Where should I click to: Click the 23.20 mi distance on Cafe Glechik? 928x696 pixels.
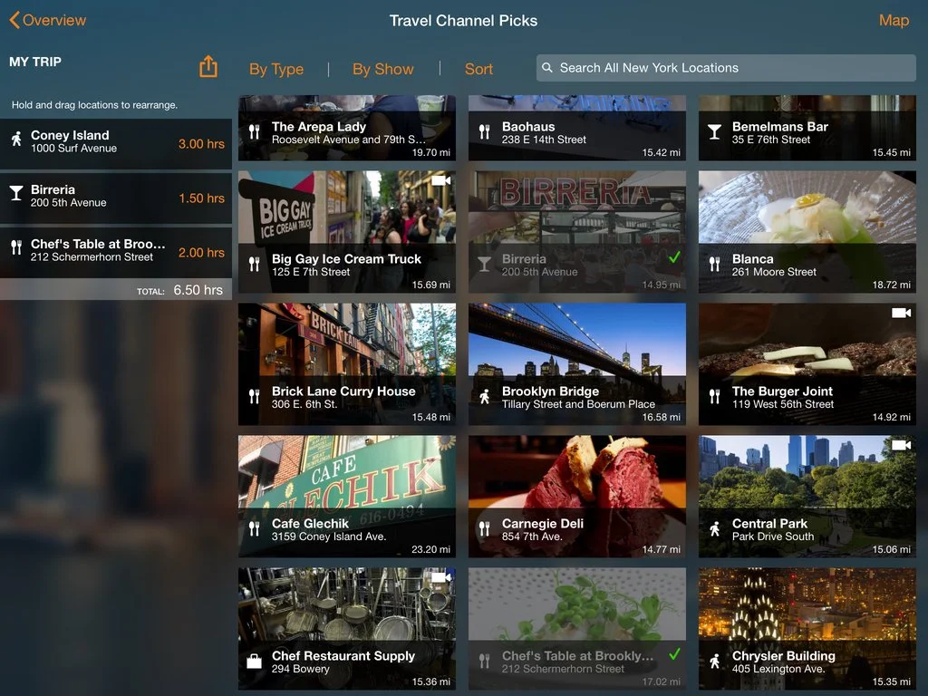tap(430, 549)
